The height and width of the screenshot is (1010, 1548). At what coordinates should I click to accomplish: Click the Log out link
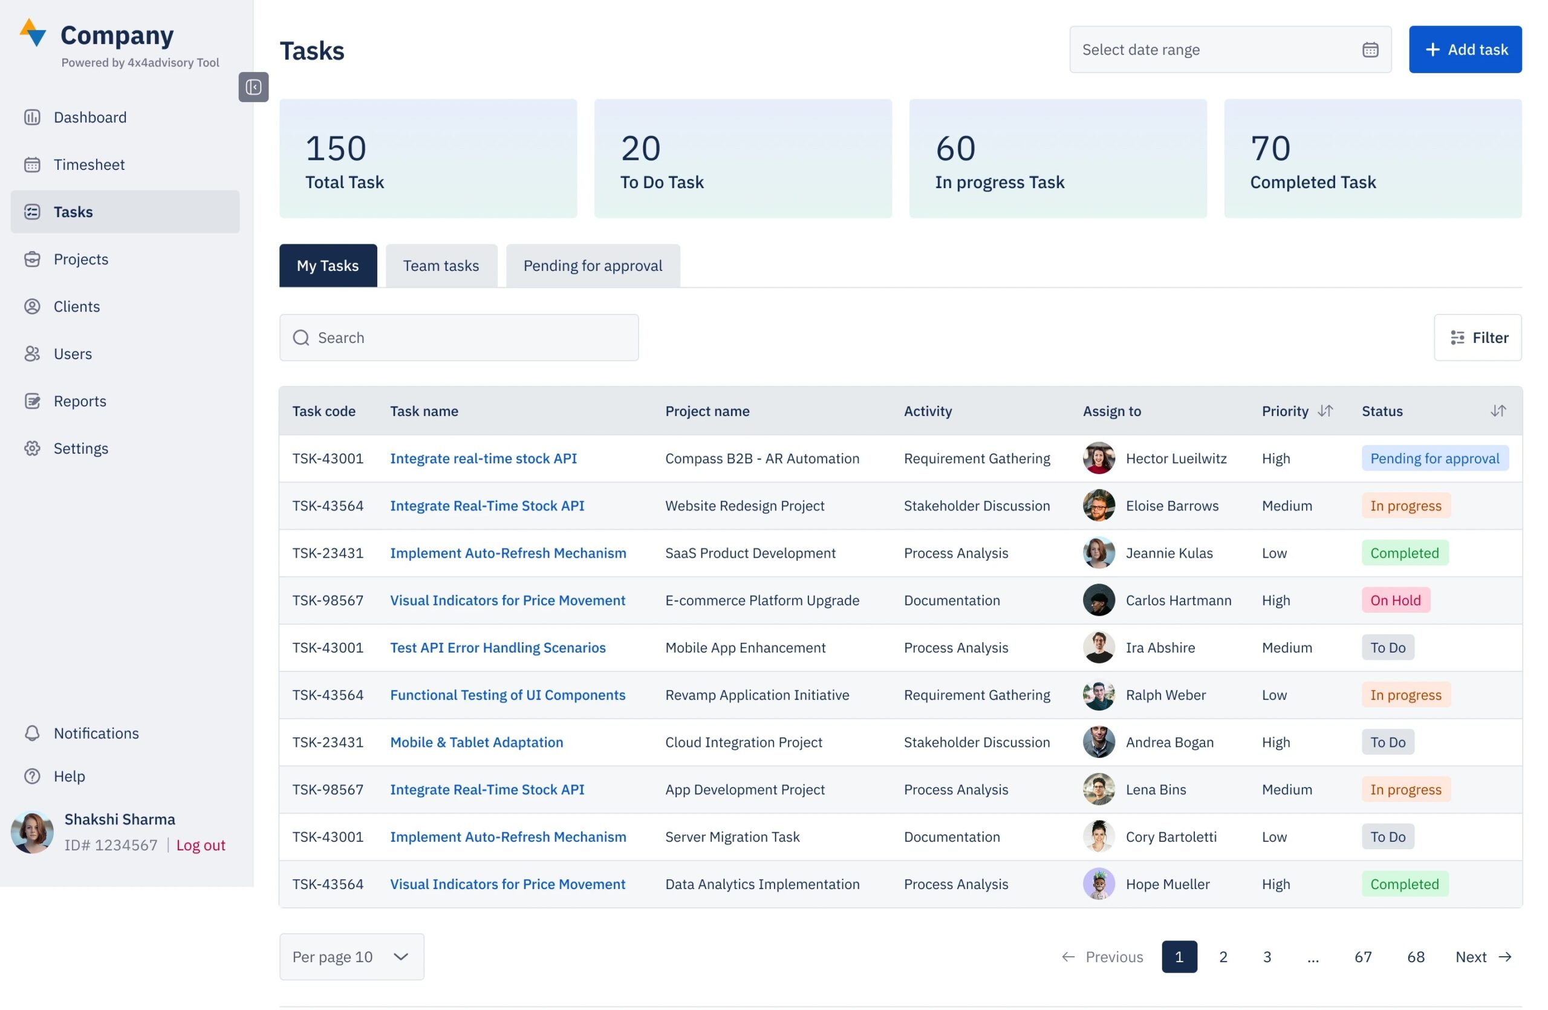tap(200, 845)
